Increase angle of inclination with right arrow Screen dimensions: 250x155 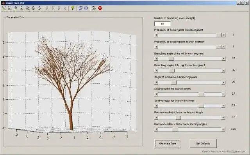pos(223,82)
